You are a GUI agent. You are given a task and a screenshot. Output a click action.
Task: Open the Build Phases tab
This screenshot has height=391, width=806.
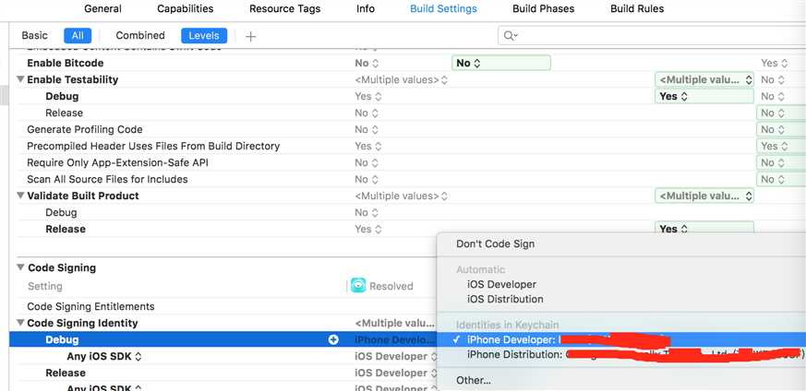click(543, 9)
